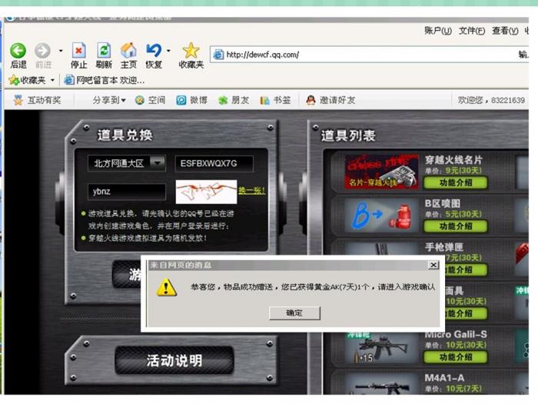Open the 账户(U) menu
Viewport: 538px width, 404px height.
(x=438, y=31)
